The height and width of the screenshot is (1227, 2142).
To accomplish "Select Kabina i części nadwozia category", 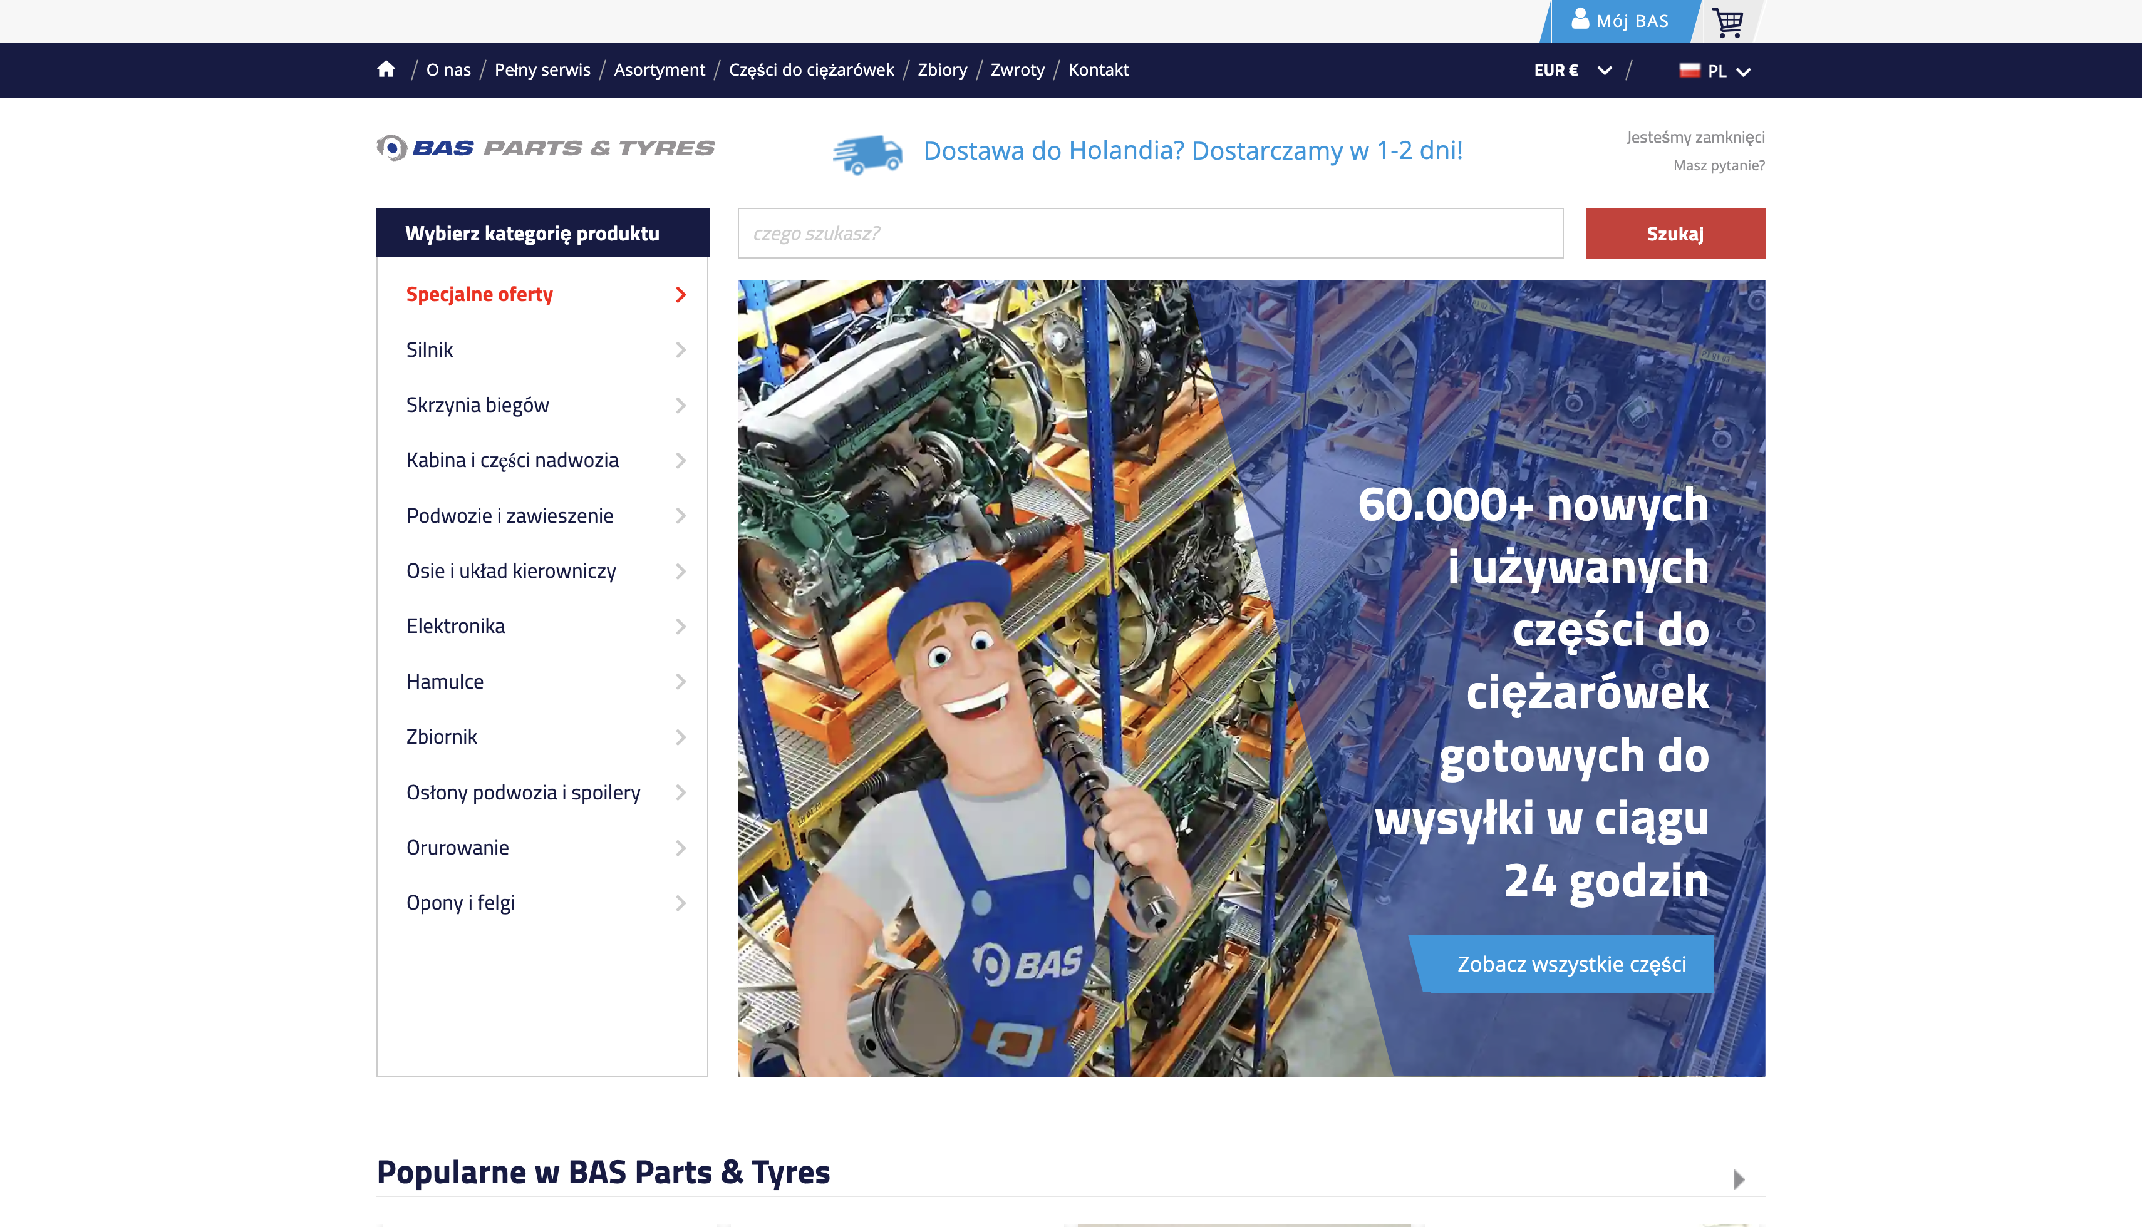I will (x=512, y=460).
